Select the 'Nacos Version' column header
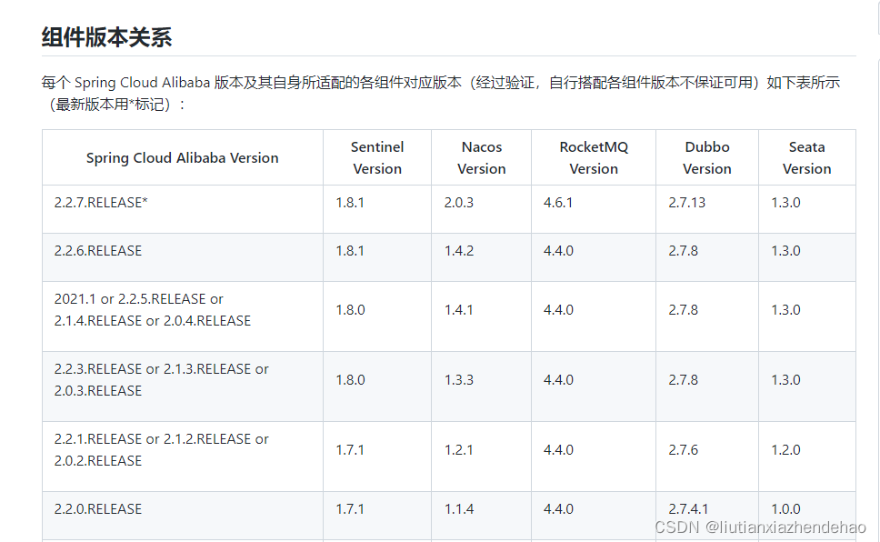This screenshot has width=880, height=542. (482, 158)
